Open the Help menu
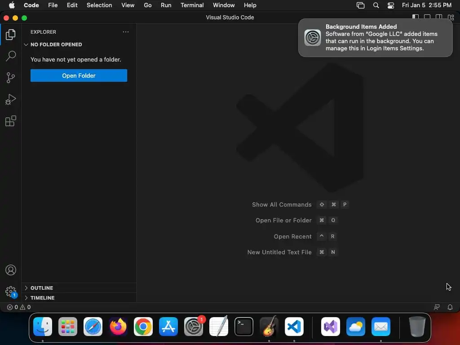Image resolution: width=460 pixels, height=345 pixels. (x=250, y=5)
